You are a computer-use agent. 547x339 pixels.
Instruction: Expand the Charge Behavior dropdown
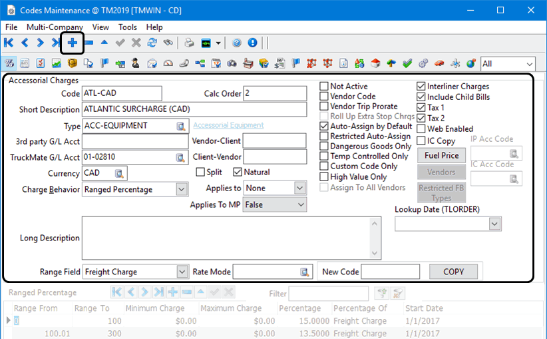(182, 190)
